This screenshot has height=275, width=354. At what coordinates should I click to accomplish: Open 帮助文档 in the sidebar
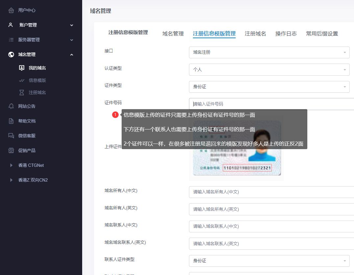pos(27,121)
